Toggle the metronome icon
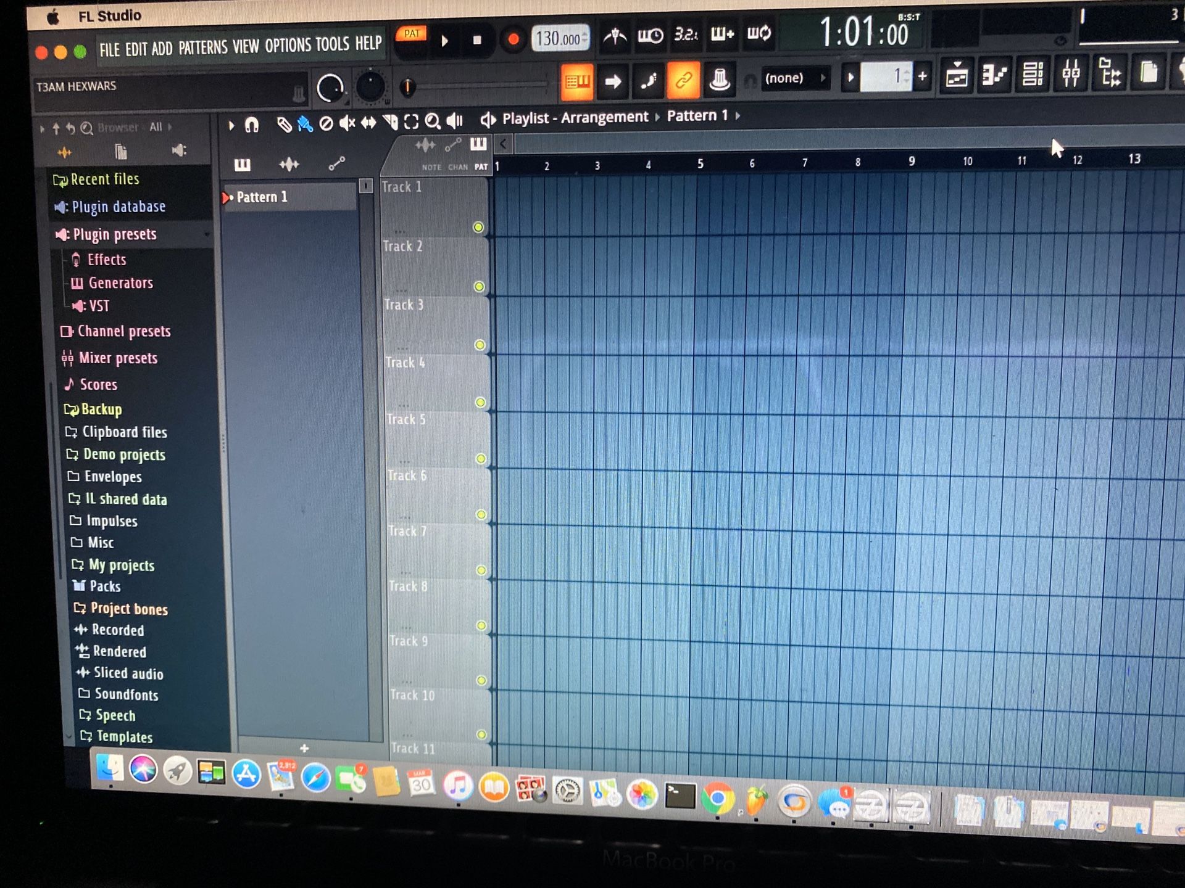The width and height of the screenshot is (1185, 888). click(614, 36)
